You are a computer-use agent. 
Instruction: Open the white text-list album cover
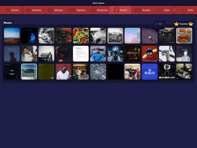click(81, 54)
